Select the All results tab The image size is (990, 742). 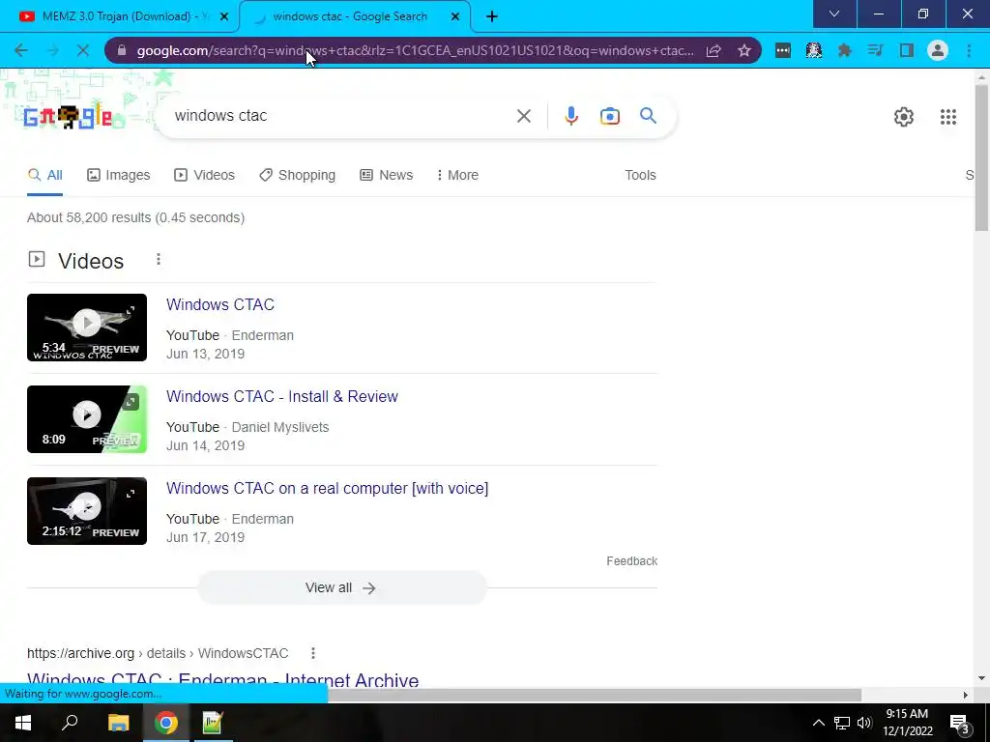(x=44, y=175)
